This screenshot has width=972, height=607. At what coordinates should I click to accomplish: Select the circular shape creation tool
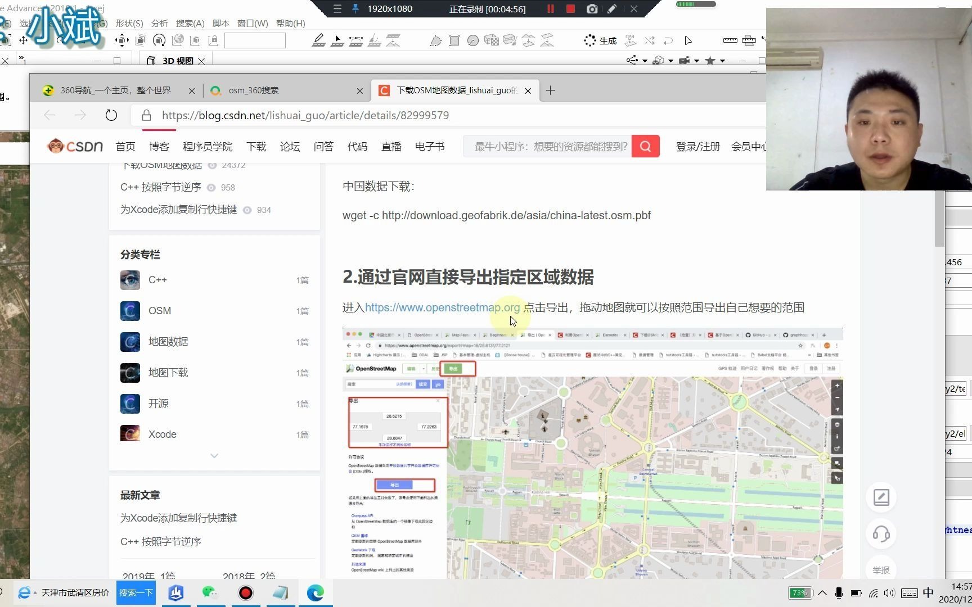[x=473, y=40]
